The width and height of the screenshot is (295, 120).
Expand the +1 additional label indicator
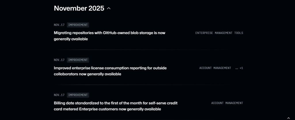[x=241, y=68]
